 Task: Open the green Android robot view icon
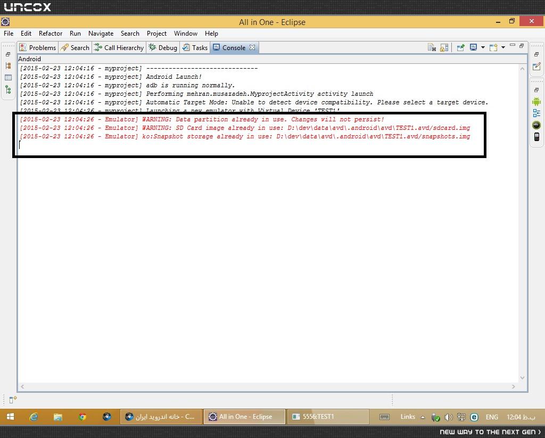536,102
